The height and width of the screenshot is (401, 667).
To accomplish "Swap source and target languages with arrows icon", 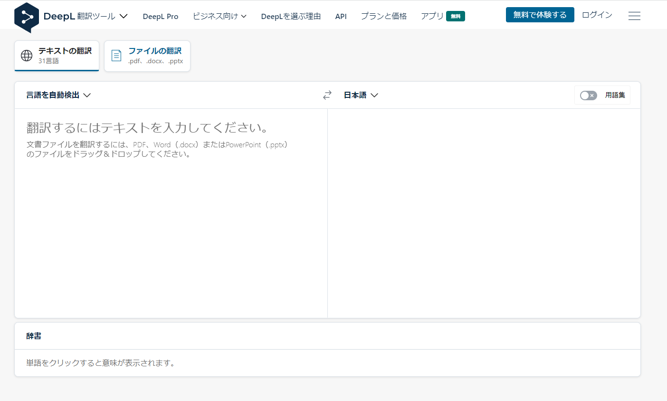I will click(327, 95).
